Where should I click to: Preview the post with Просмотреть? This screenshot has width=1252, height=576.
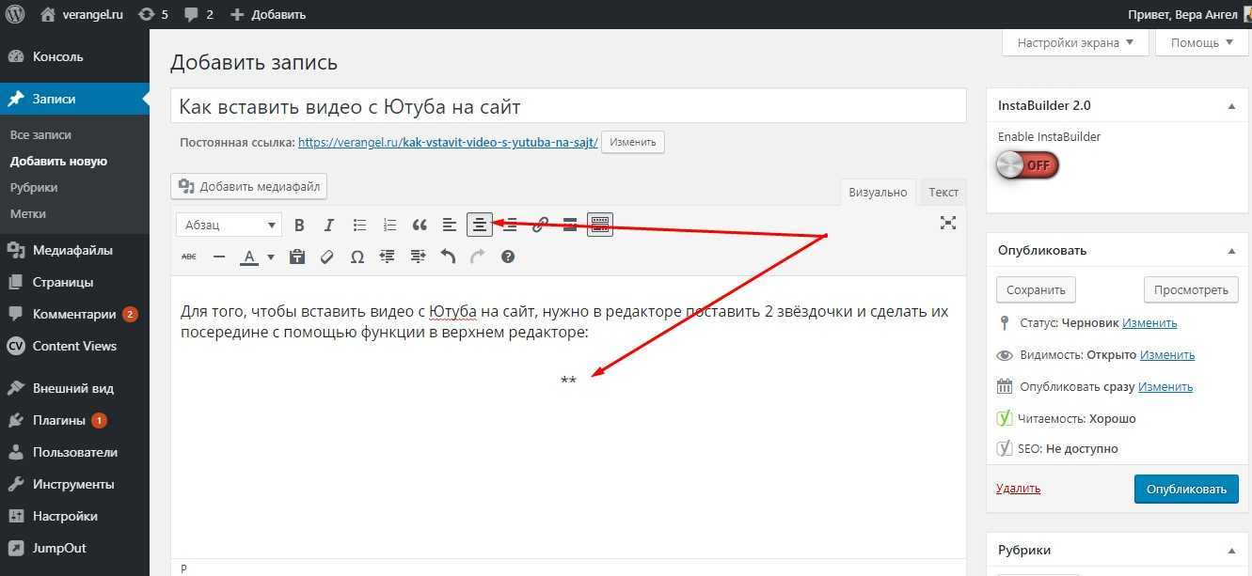1192,289
